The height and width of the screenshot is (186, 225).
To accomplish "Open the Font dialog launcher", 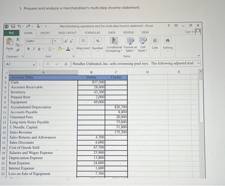I will pyautogui.click(x=73, y=56).
